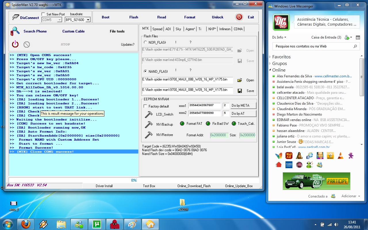Viewport: 368px width, 230px height.
Task: Click the red house icon in Messenger
Action: tap(279, 165)
